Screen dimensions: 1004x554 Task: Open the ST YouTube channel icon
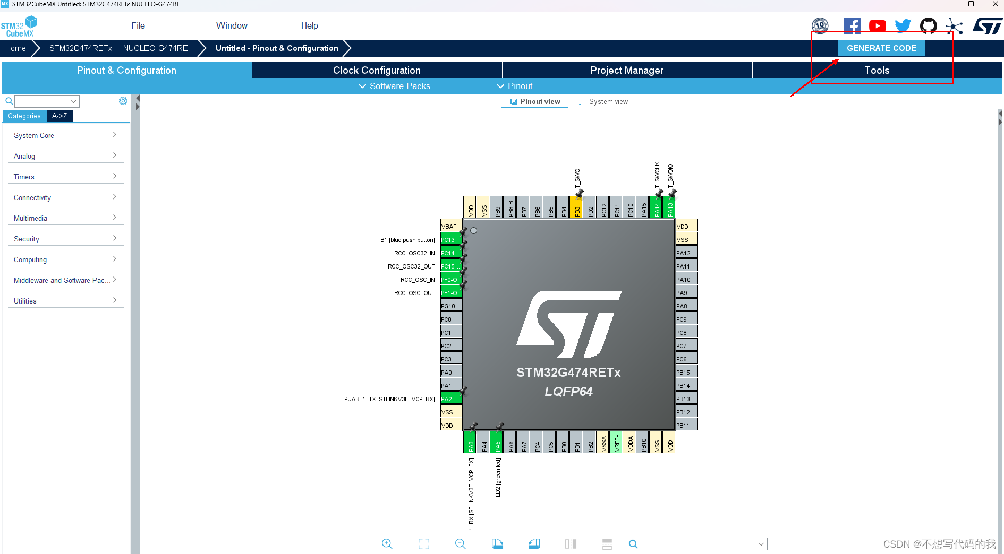click(878, 26)
